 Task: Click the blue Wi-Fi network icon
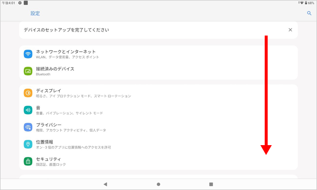click(x=28, y=54)
